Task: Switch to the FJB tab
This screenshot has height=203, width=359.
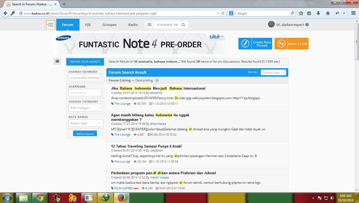Action: click(x=88, y=25)
